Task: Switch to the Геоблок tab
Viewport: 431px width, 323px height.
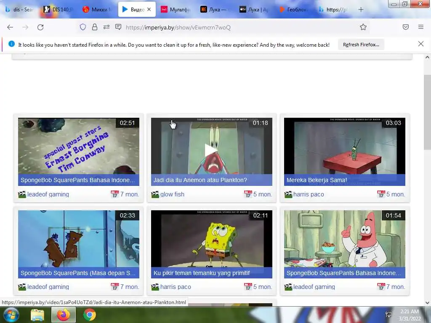Action: (293, 10)
